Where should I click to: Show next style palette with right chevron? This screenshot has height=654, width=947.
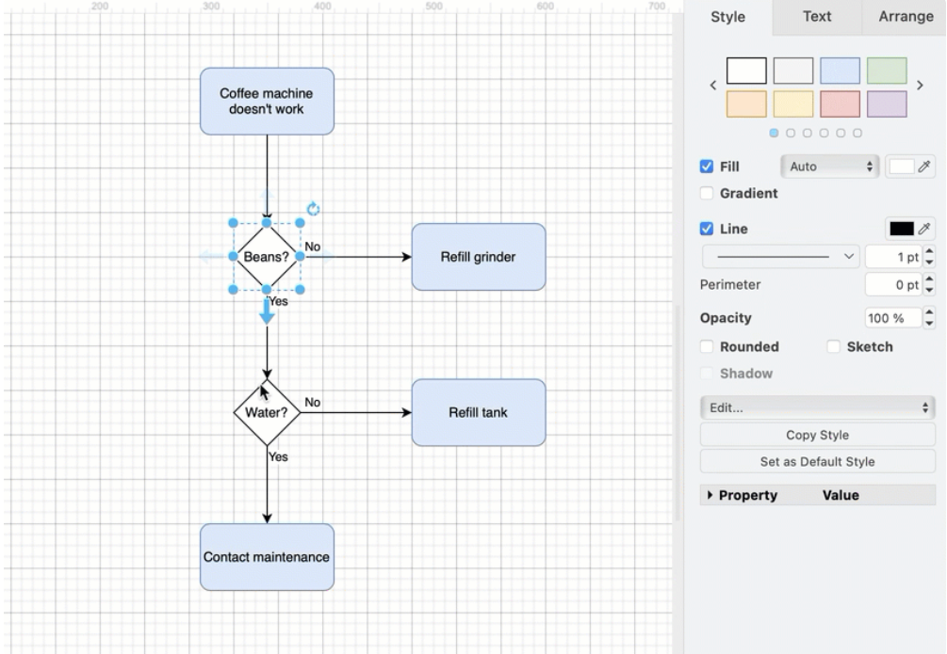920,85
